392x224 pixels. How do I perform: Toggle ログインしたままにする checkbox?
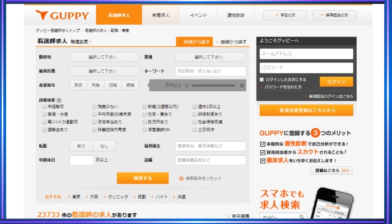click(262, 80)
